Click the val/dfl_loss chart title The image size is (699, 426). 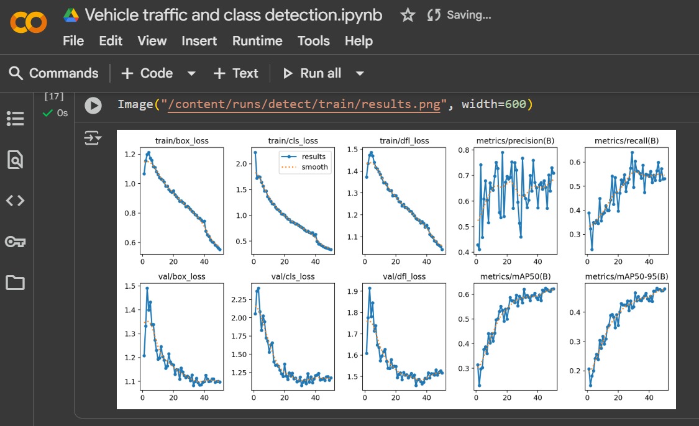pyautogui.click(x=404, y=277)
